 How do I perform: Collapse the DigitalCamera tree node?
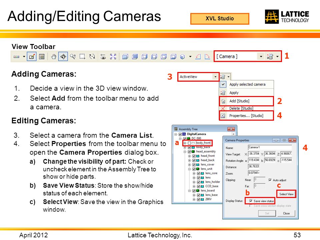point(176,134)
